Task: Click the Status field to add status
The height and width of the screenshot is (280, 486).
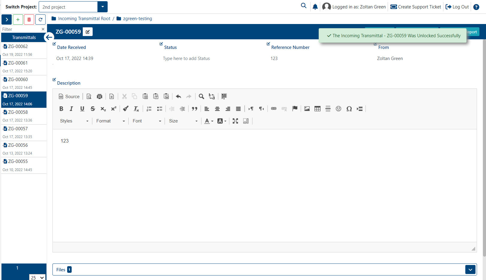Action: tap(186, 59)
